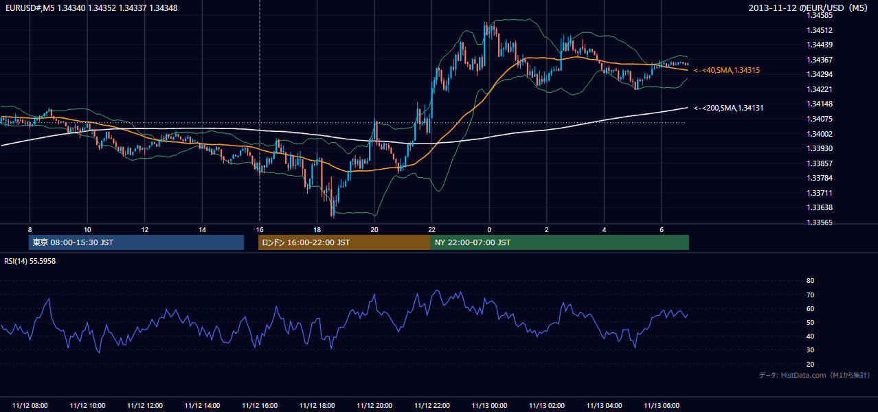Click hour label 22 under the price chart
The height and width of the screenshot is (412, 878).
pos(431,229)
